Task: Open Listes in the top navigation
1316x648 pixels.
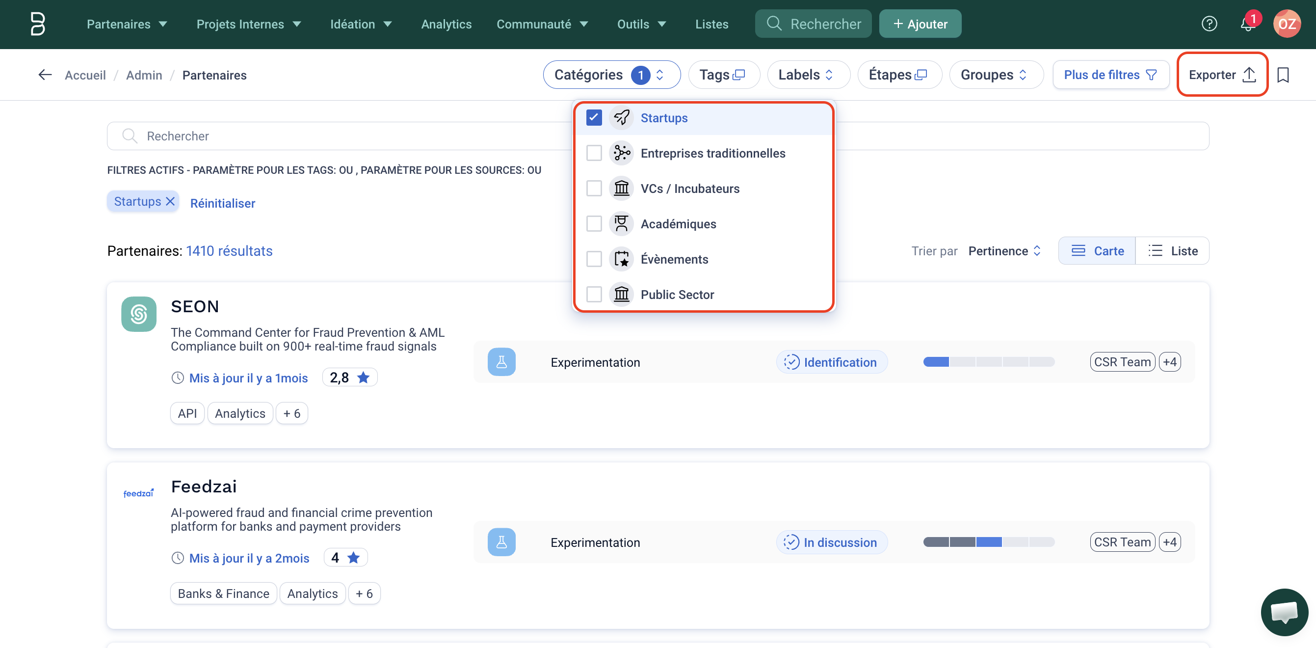Action: pos(711,24)
